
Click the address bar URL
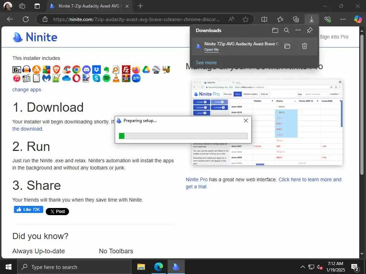(x=136, y=19)
